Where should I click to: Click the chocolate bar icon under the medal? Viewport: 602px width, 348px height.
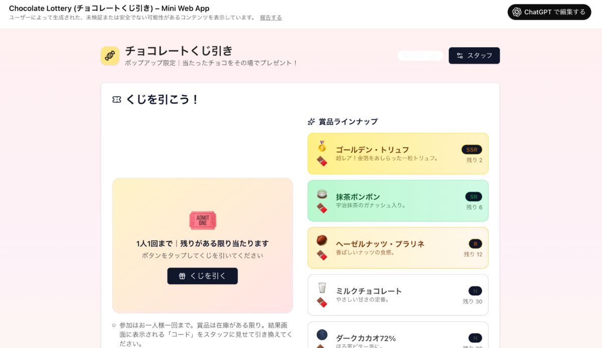click(322, 161)
